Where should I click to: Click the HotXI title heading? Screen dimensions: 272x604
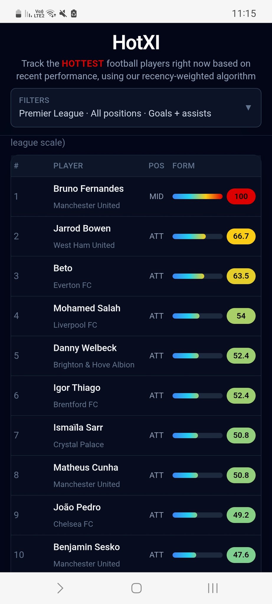click(x=136, y=43)
